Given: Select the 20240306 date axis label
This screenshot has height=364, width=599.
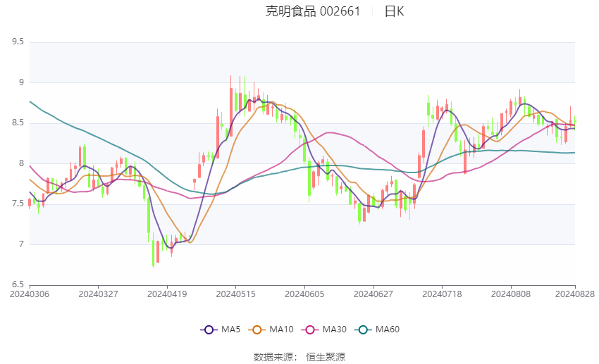Looking at the screenshot, I should pos(30,294).
